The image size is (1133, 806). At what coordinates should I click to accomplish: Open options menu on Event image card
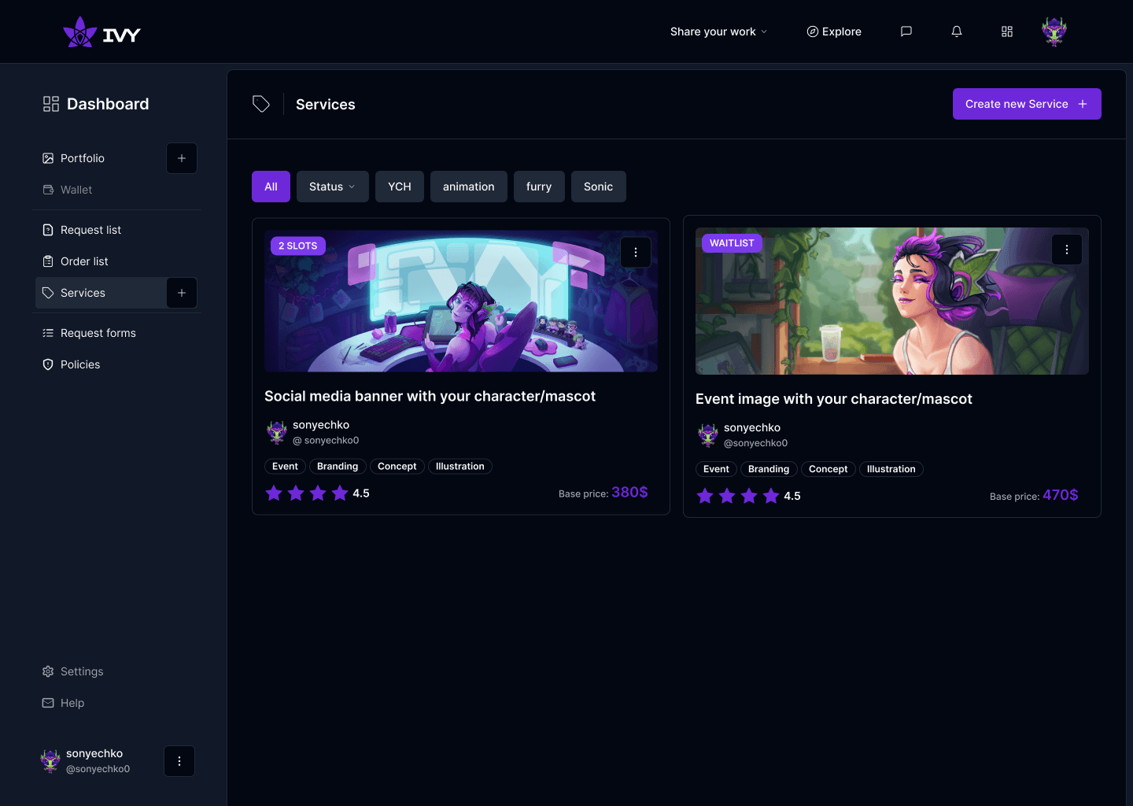click(1067, 250)
